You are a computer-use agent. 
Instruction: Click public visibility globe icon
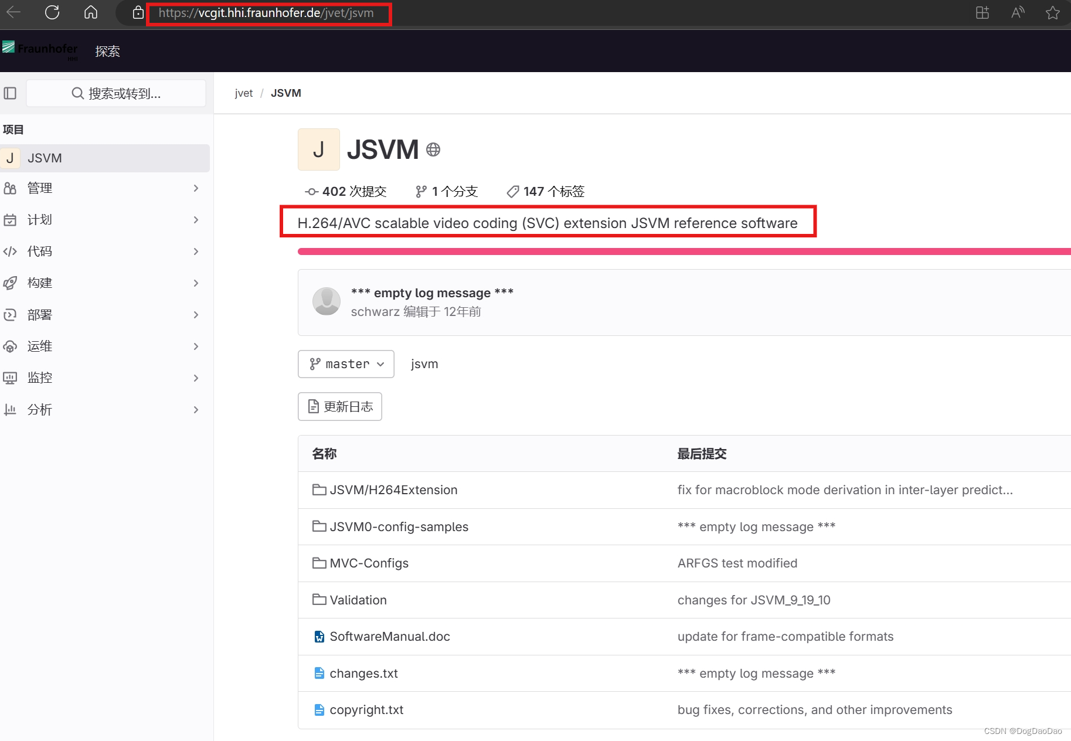[x=433, y=150]
